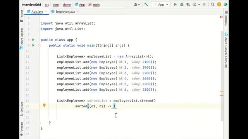Open the Favorites tool window
This screenshot has width=248, height=139.
(x=22, y=129)
